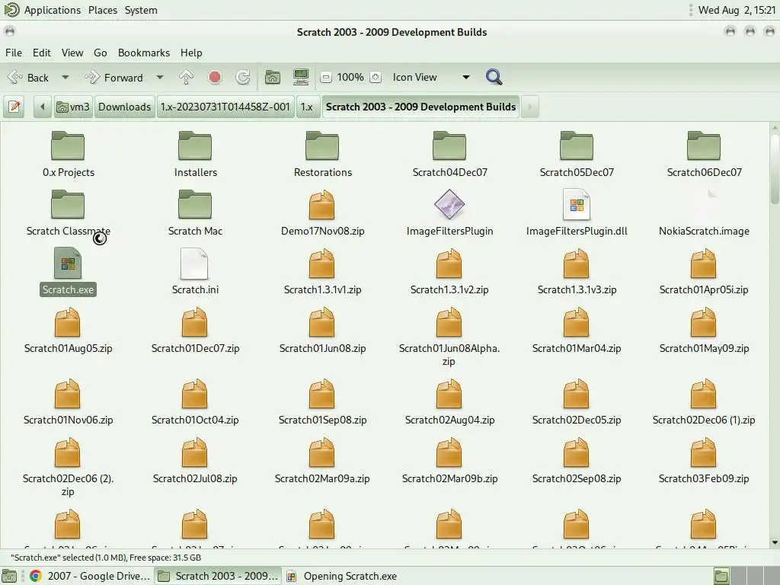
Task: Select the Scratch Mac folder
Action: pos(195,213)
